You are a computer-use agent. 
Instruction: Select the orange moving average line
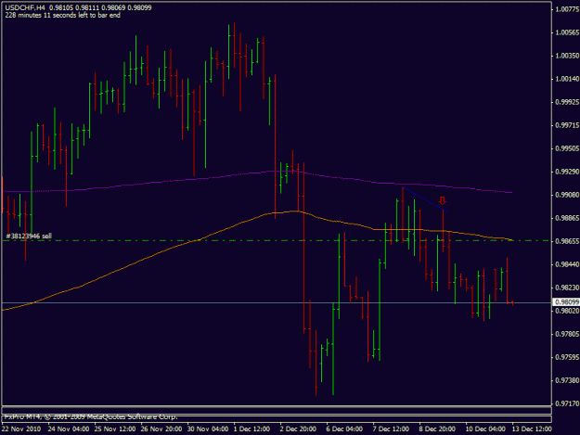tap(257, 261)
